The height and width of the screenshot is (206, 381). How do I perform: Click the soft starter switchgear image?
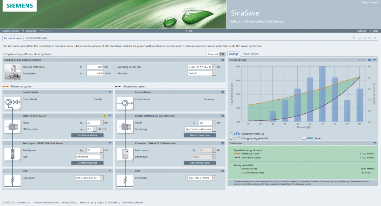(12, 154)
